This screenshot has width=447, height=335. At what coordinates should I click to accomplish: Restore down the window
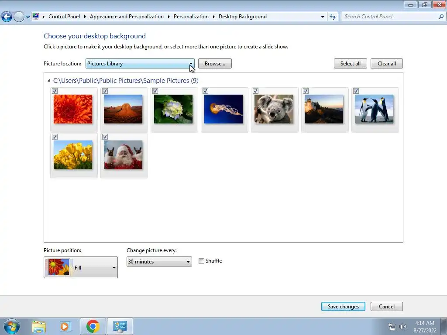tap(425, 4)
